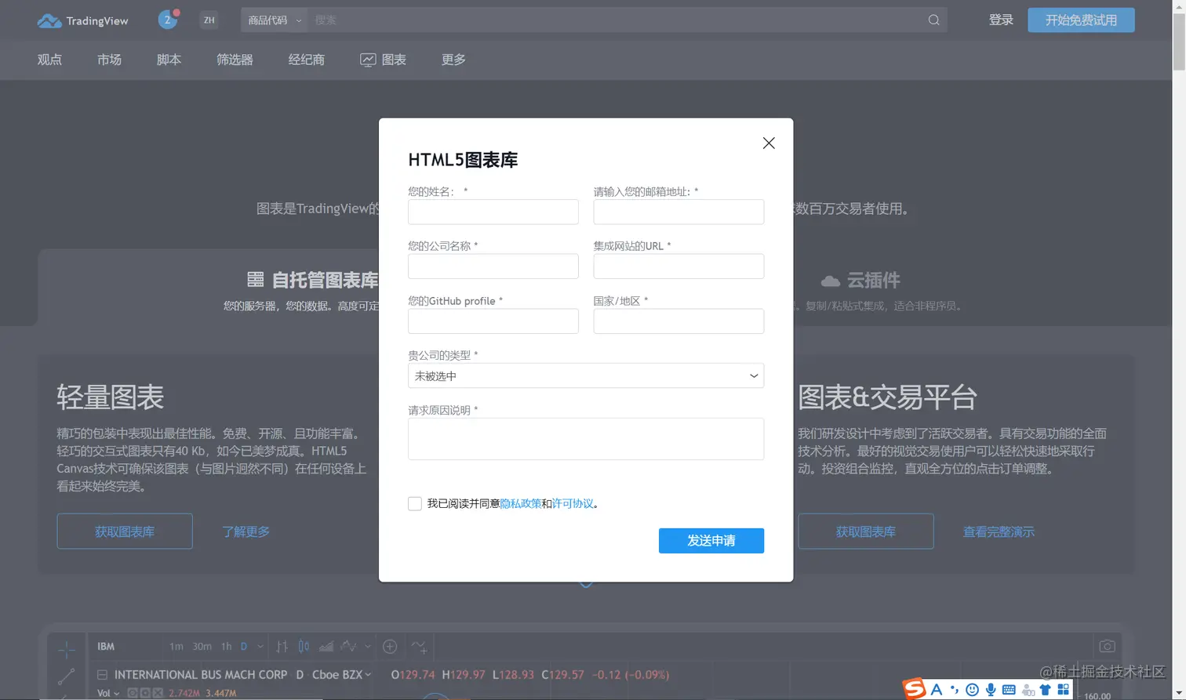Viewport: 1186px width, 700px height.
Task: Switch chart to candlestick style icon
Action: pos(304,646)
